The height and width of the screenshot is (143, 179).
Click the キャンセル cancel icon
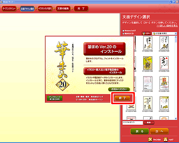[150, 140]
